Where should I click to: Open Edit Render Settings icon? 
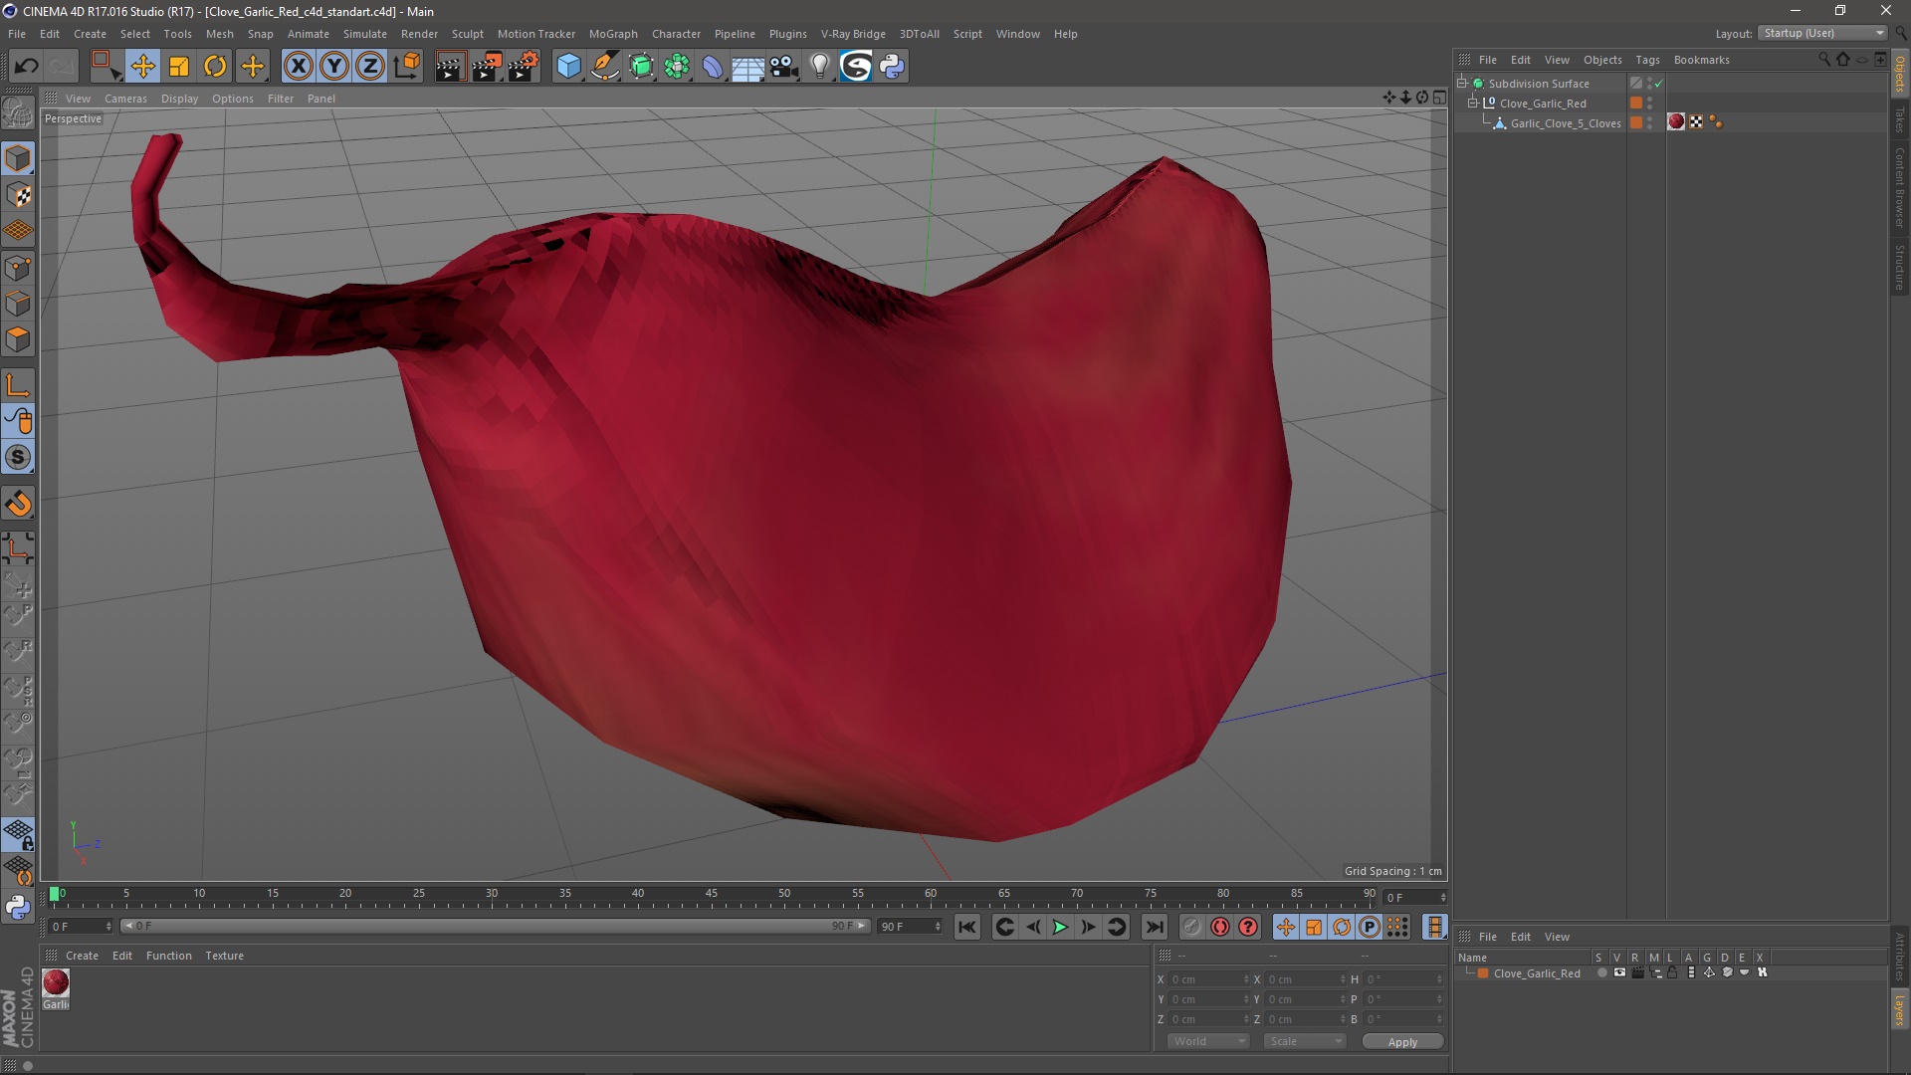[524, 67]
